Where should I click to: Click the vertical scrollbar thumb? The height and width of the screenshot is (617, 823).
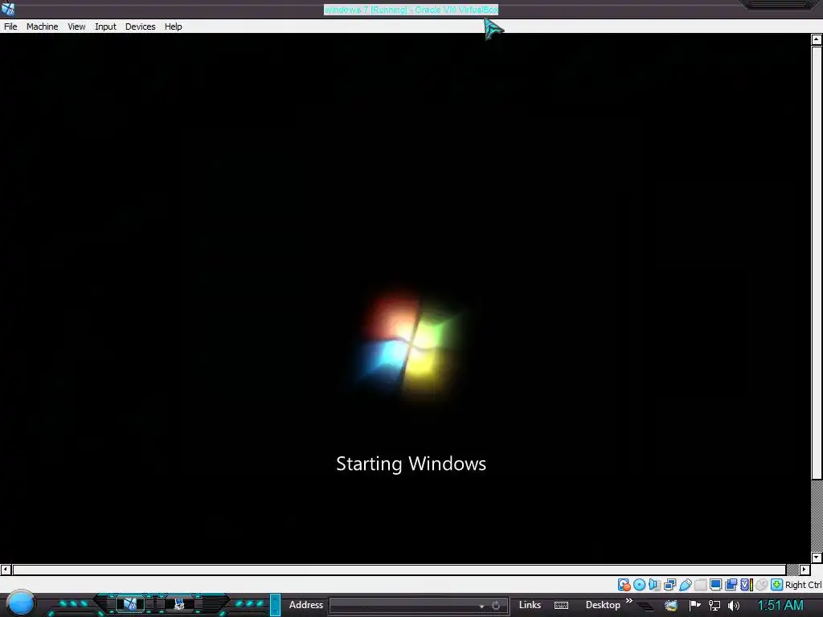(x=817, y=263)
